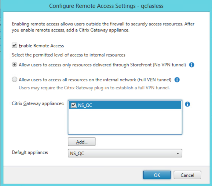Click the Configure Remote Access Settings title bar

(106, 6)
